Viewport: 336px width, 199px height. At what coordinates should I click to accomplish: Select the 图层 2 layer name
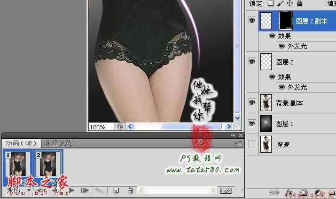pyautogui.click(x=285, y=62)
